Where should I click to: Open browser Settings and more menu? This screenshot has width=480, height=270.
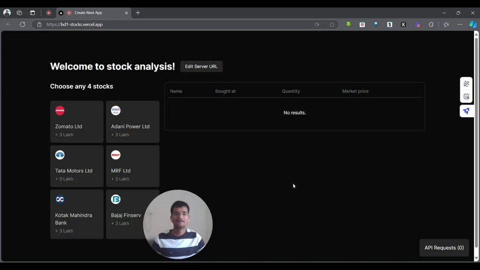pyautogui.click(x=460, y=24)
